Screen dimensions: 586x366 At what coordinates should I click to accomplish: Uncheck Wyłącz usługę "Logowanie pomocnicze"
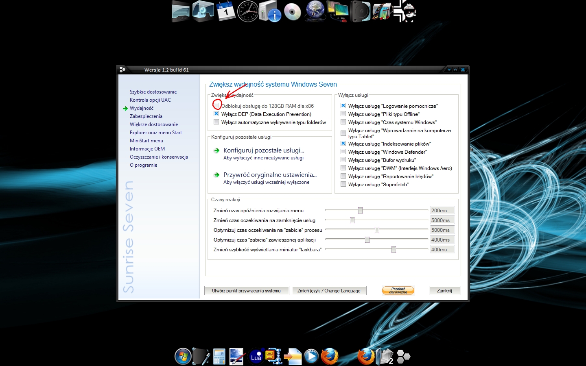click(x=343, y=106)
